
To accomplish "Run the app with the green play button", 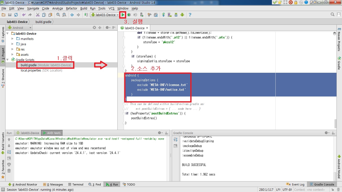I will click(x=123, y=15).
